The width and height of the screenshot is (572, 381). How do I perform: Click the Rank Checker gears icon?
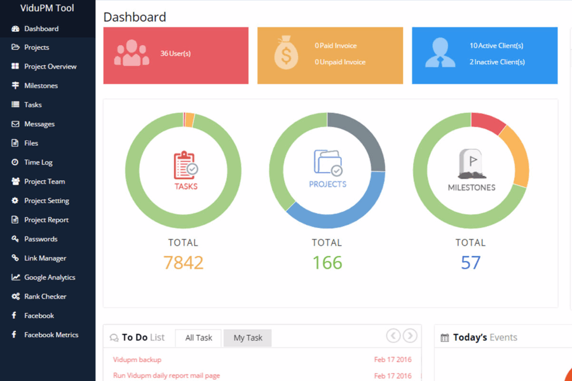(x=15, y=297)
